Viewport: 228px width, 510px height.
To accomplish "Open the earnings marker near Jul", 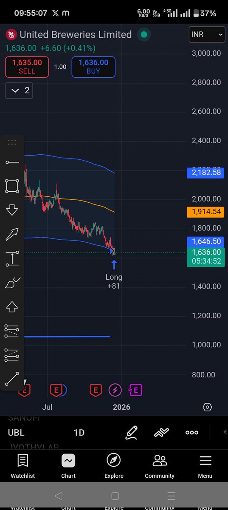I will [x=56, y=389].
